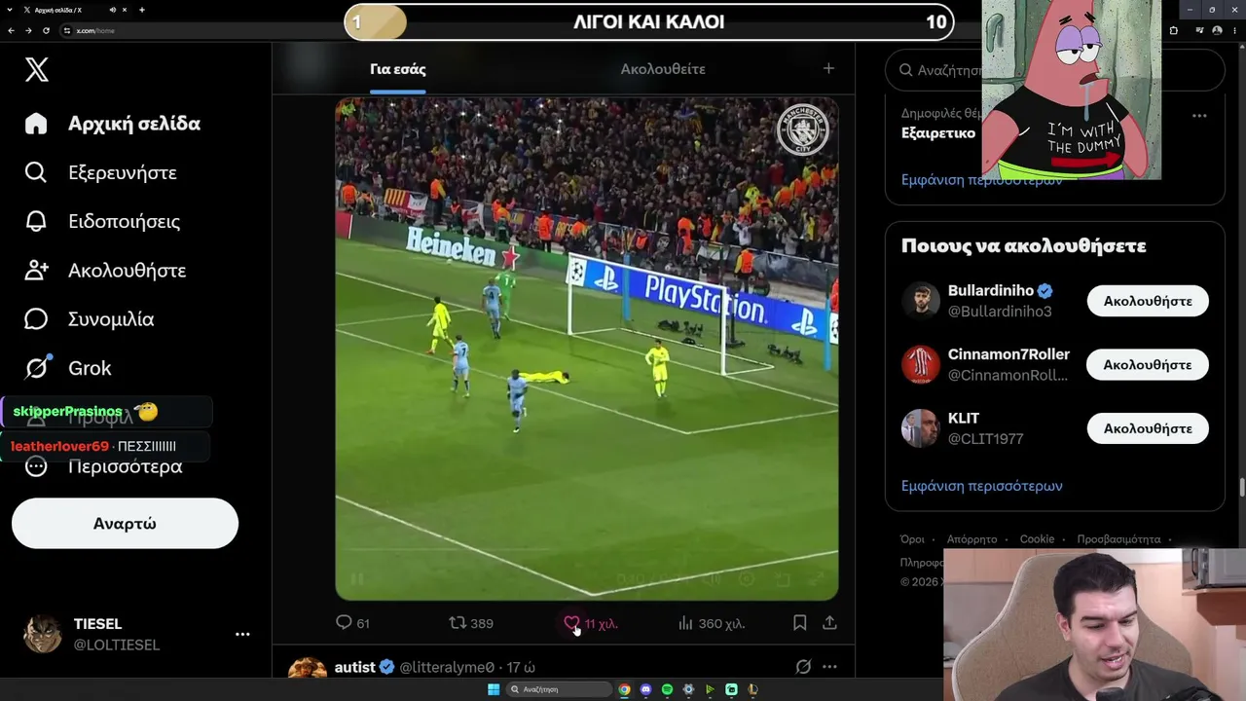Click Cinnamon7Roller's avatar picture
1246x701 pixels.
pos(920,364)
